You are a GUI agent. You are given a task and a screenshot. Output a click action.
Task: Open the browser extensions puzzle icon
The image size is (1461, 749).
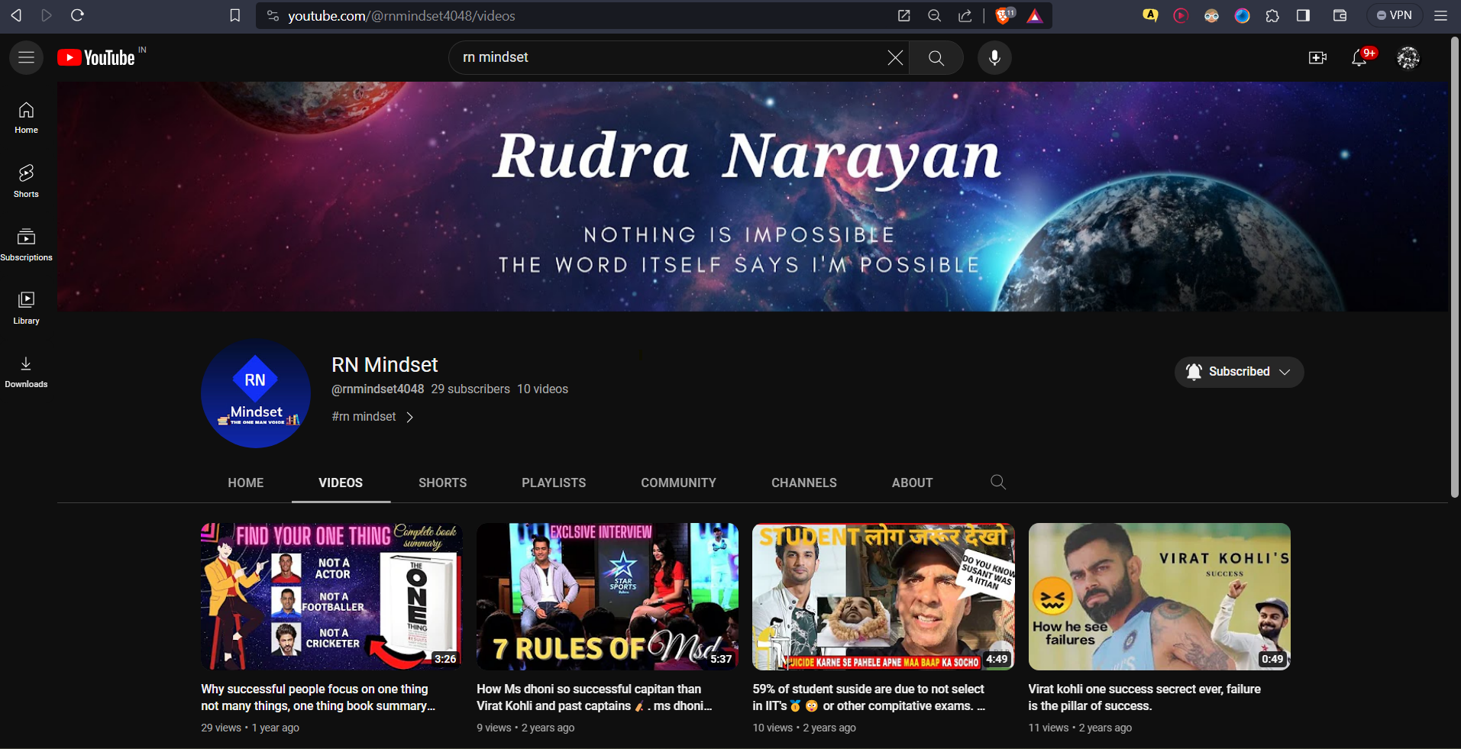click(1272, 15)
